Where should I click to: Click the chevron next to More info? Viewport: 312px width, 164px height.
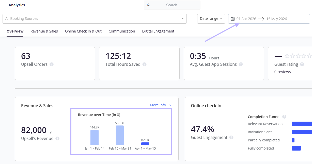170,105
